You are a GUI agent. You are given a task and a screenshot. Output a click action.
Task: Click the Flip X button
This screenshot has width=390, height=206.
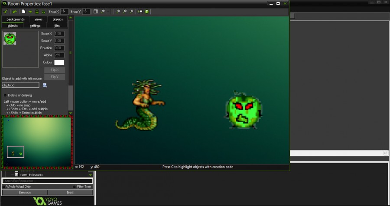[55, 70]
